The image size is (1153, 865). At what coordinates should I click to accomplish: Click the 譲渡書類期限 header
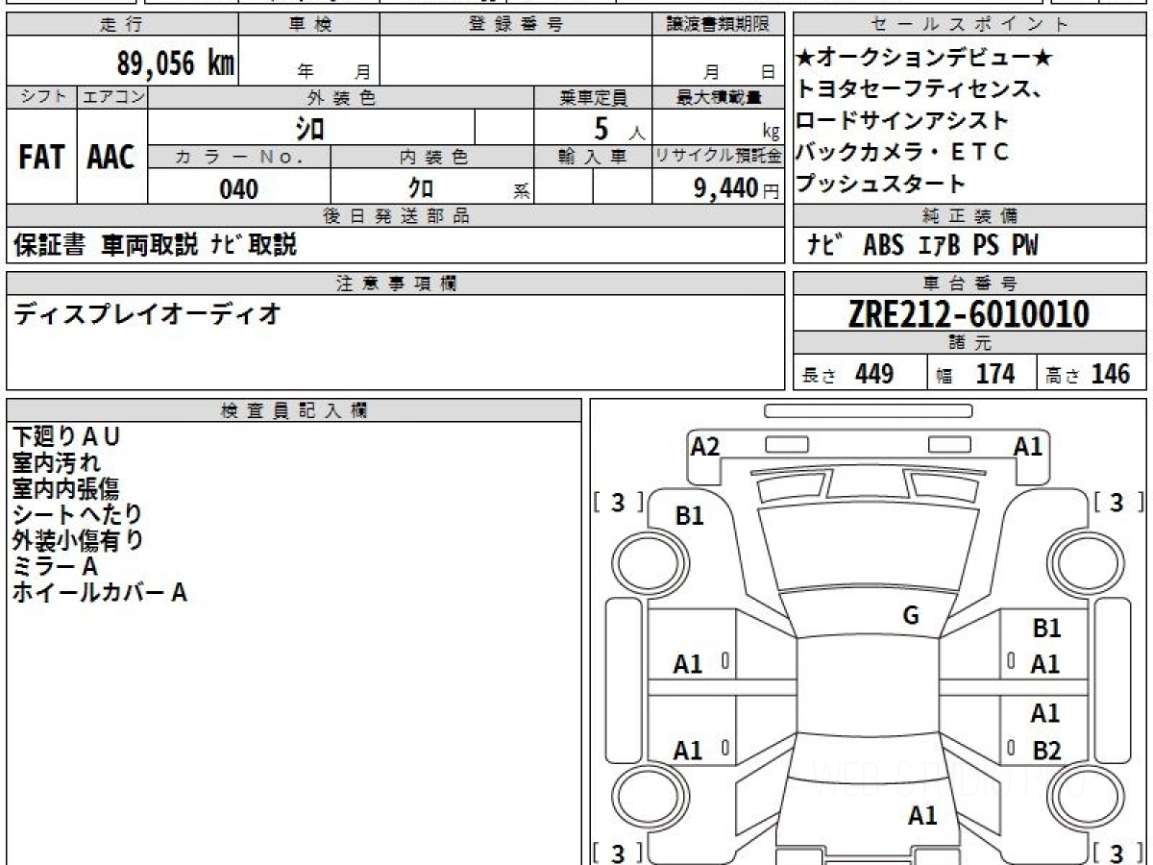coord(719,25)
